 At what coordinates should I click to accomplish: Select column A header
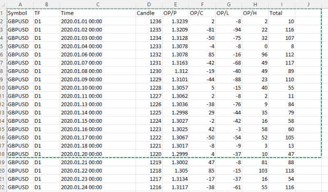pyautogui.click(x=20, y=4)
